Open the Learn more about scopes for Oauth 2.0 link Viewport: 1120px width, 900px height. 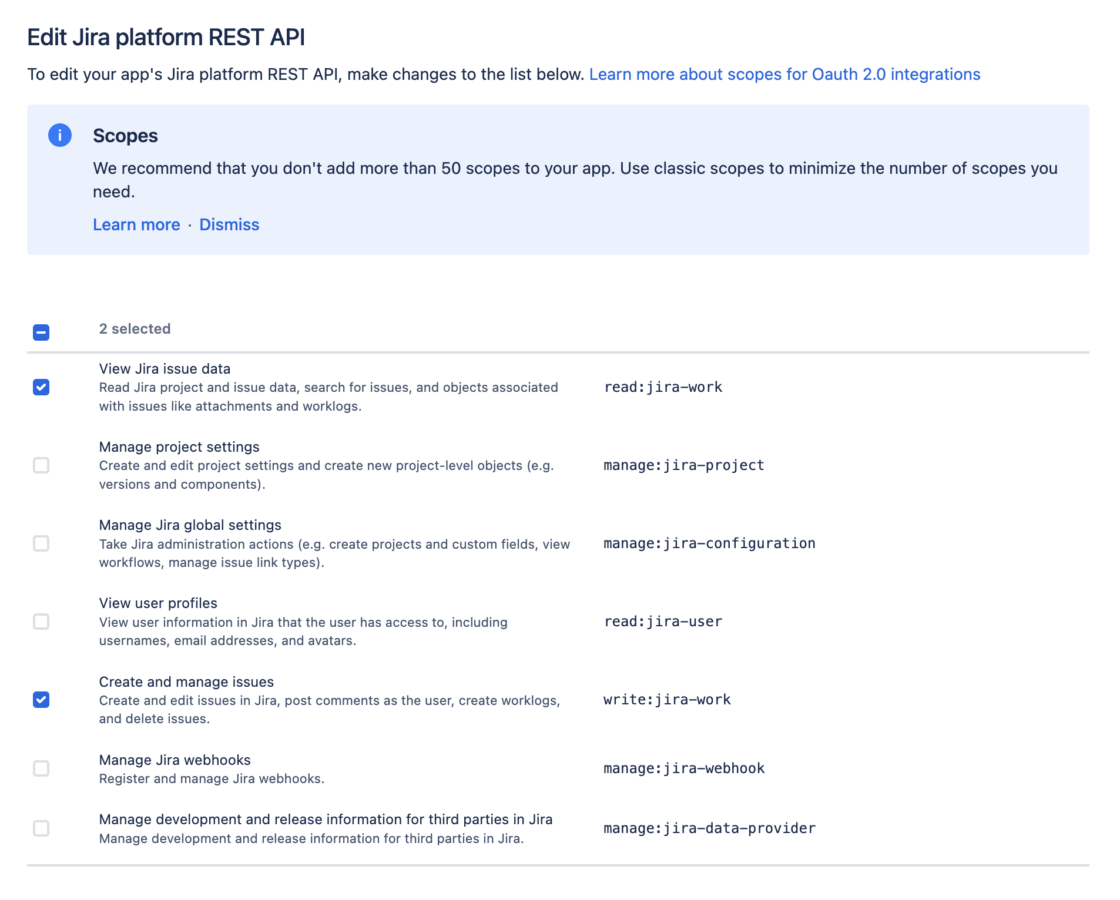coord(784,74)
